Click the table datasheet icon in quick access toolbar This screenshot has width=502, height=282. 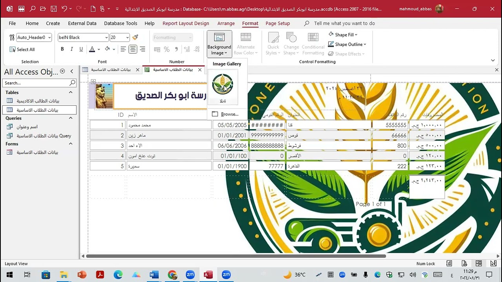click(22, 9)
